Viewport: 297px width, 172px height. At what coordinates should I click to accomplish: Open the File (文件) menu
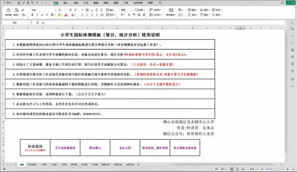pyautogui.click(x=8, y=3)
